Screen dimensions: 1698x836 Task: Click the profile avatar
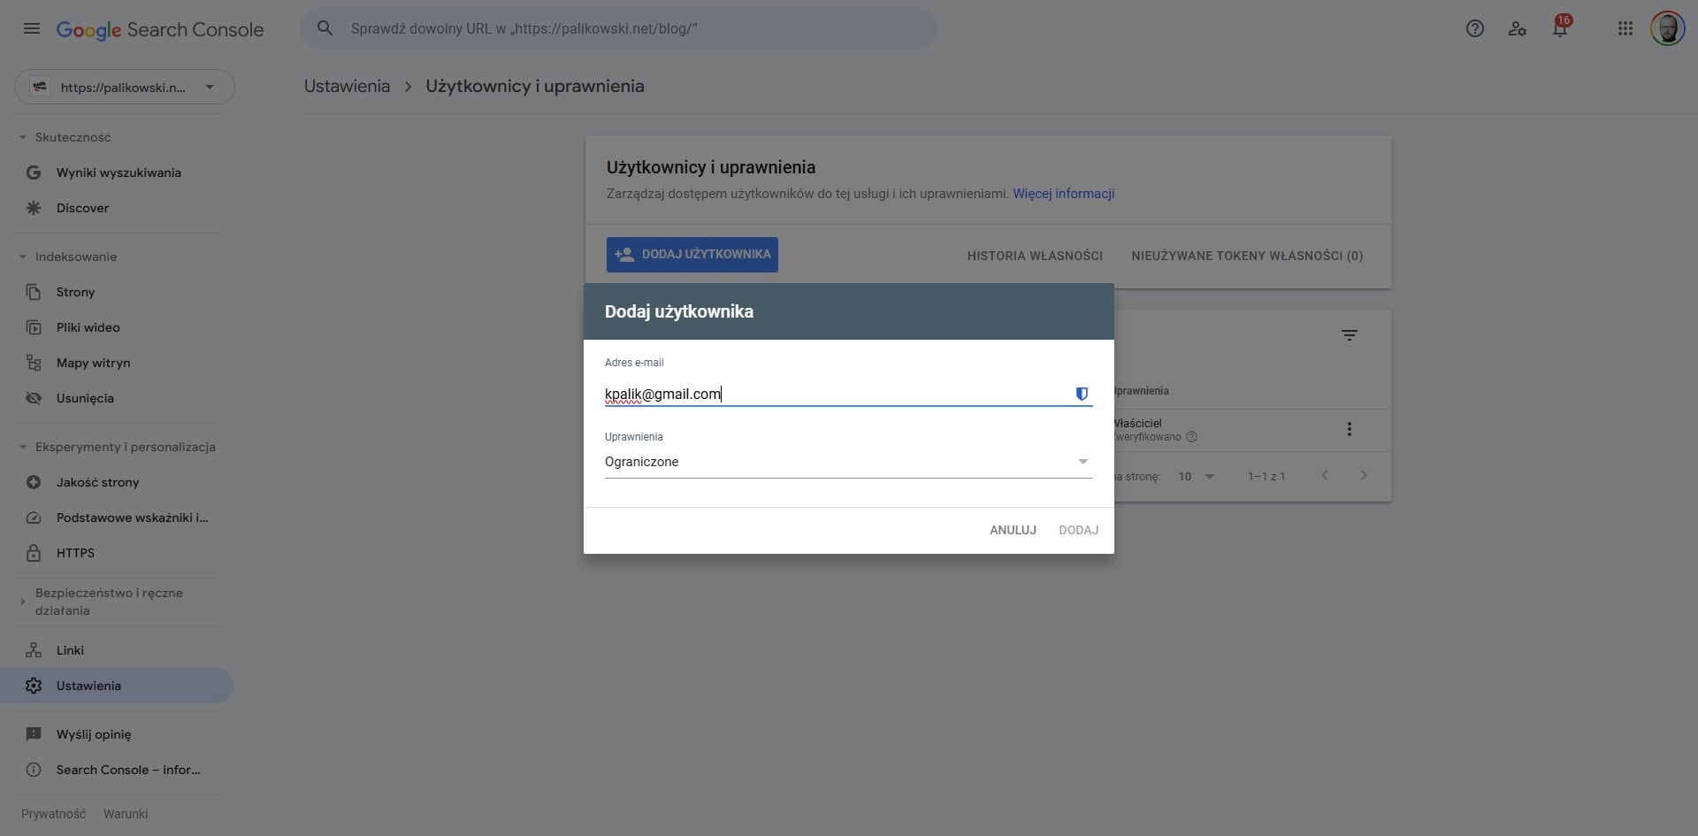[1669, 27]
